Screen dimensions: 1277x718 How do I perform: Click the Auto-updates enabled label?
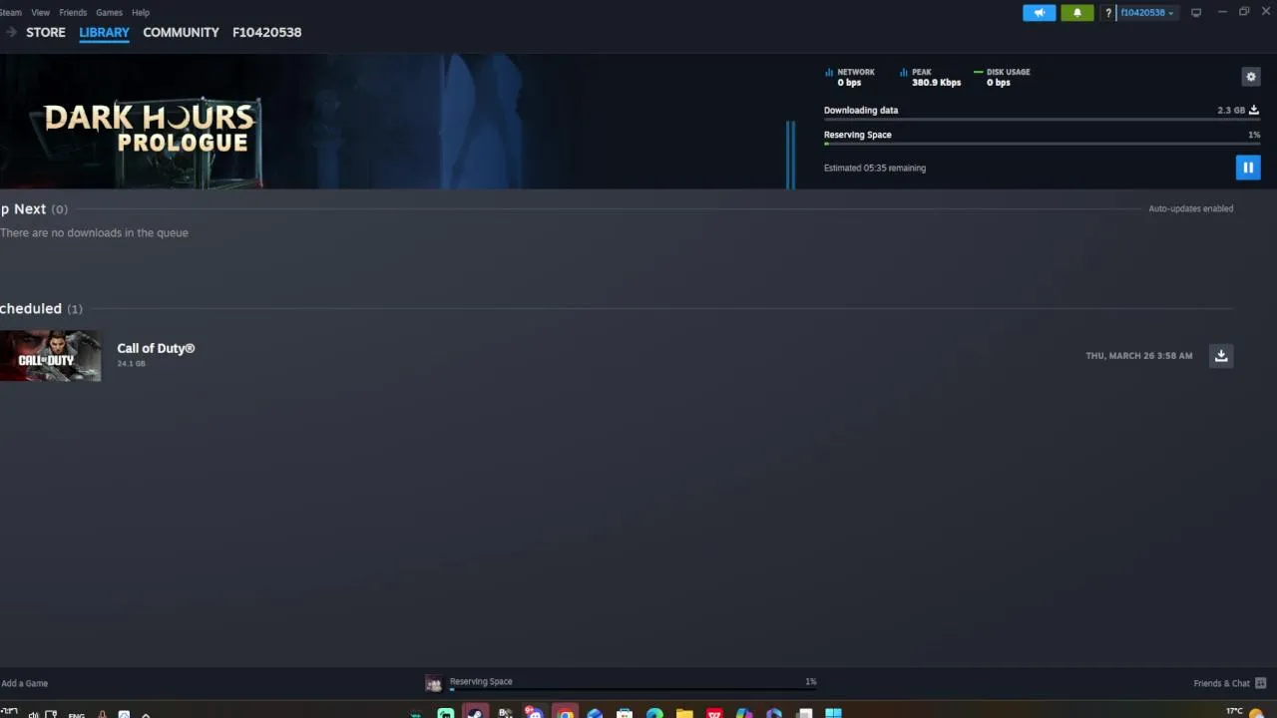click(x=1190, y=208)
